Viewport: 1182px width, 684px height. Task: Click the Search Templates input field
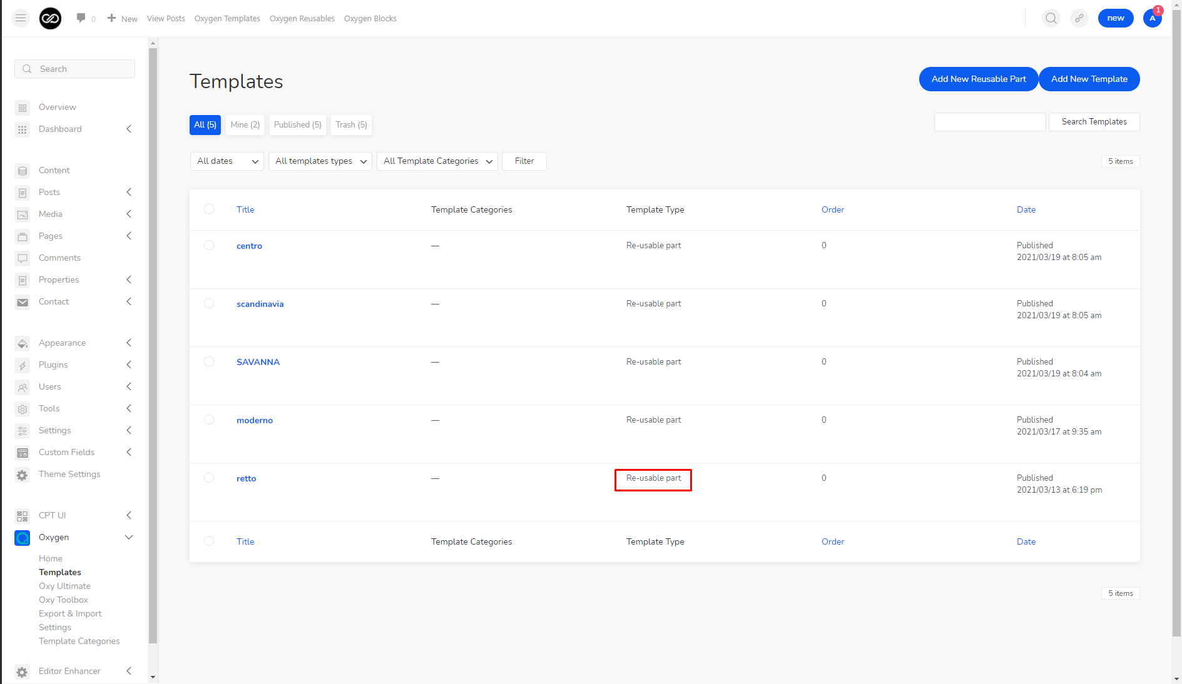coord(990,122)
